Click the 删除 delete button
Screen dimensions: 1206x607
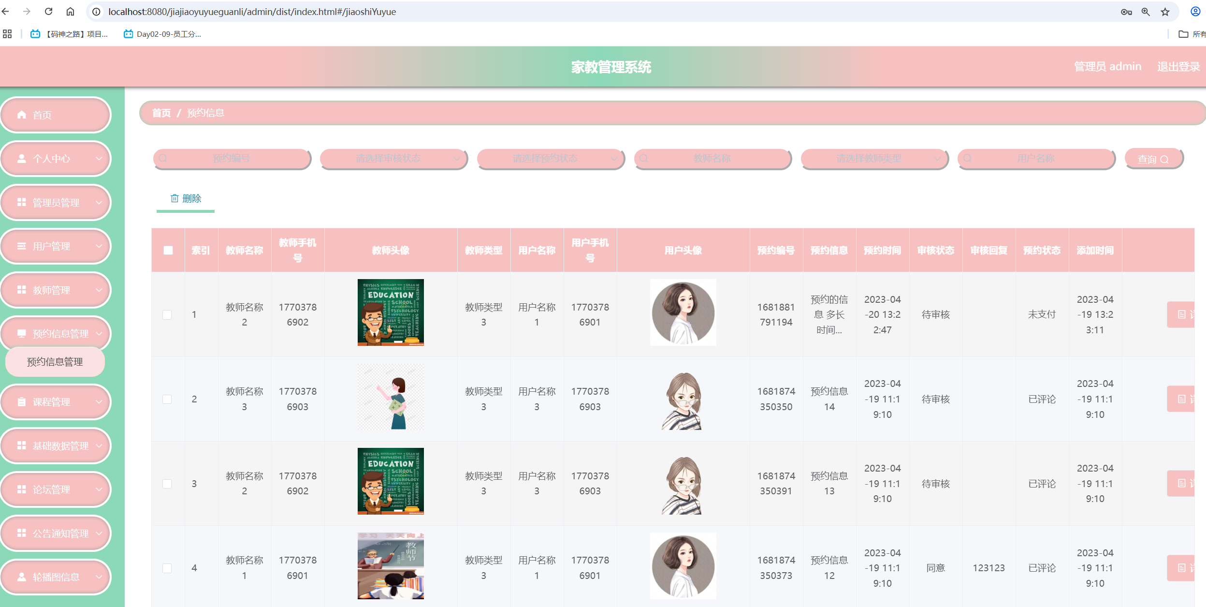pyautogui.click(x=186, y=198)
